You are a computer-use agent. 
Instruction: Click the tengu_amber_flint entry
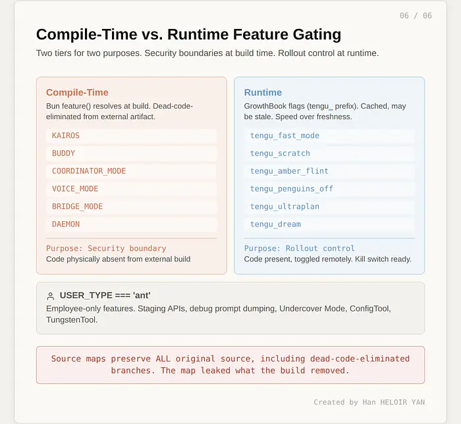pos(329,171)
